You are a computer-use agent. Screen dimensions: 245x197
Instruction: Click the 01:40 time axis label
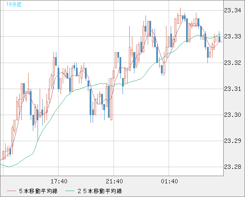click(169, 181)
